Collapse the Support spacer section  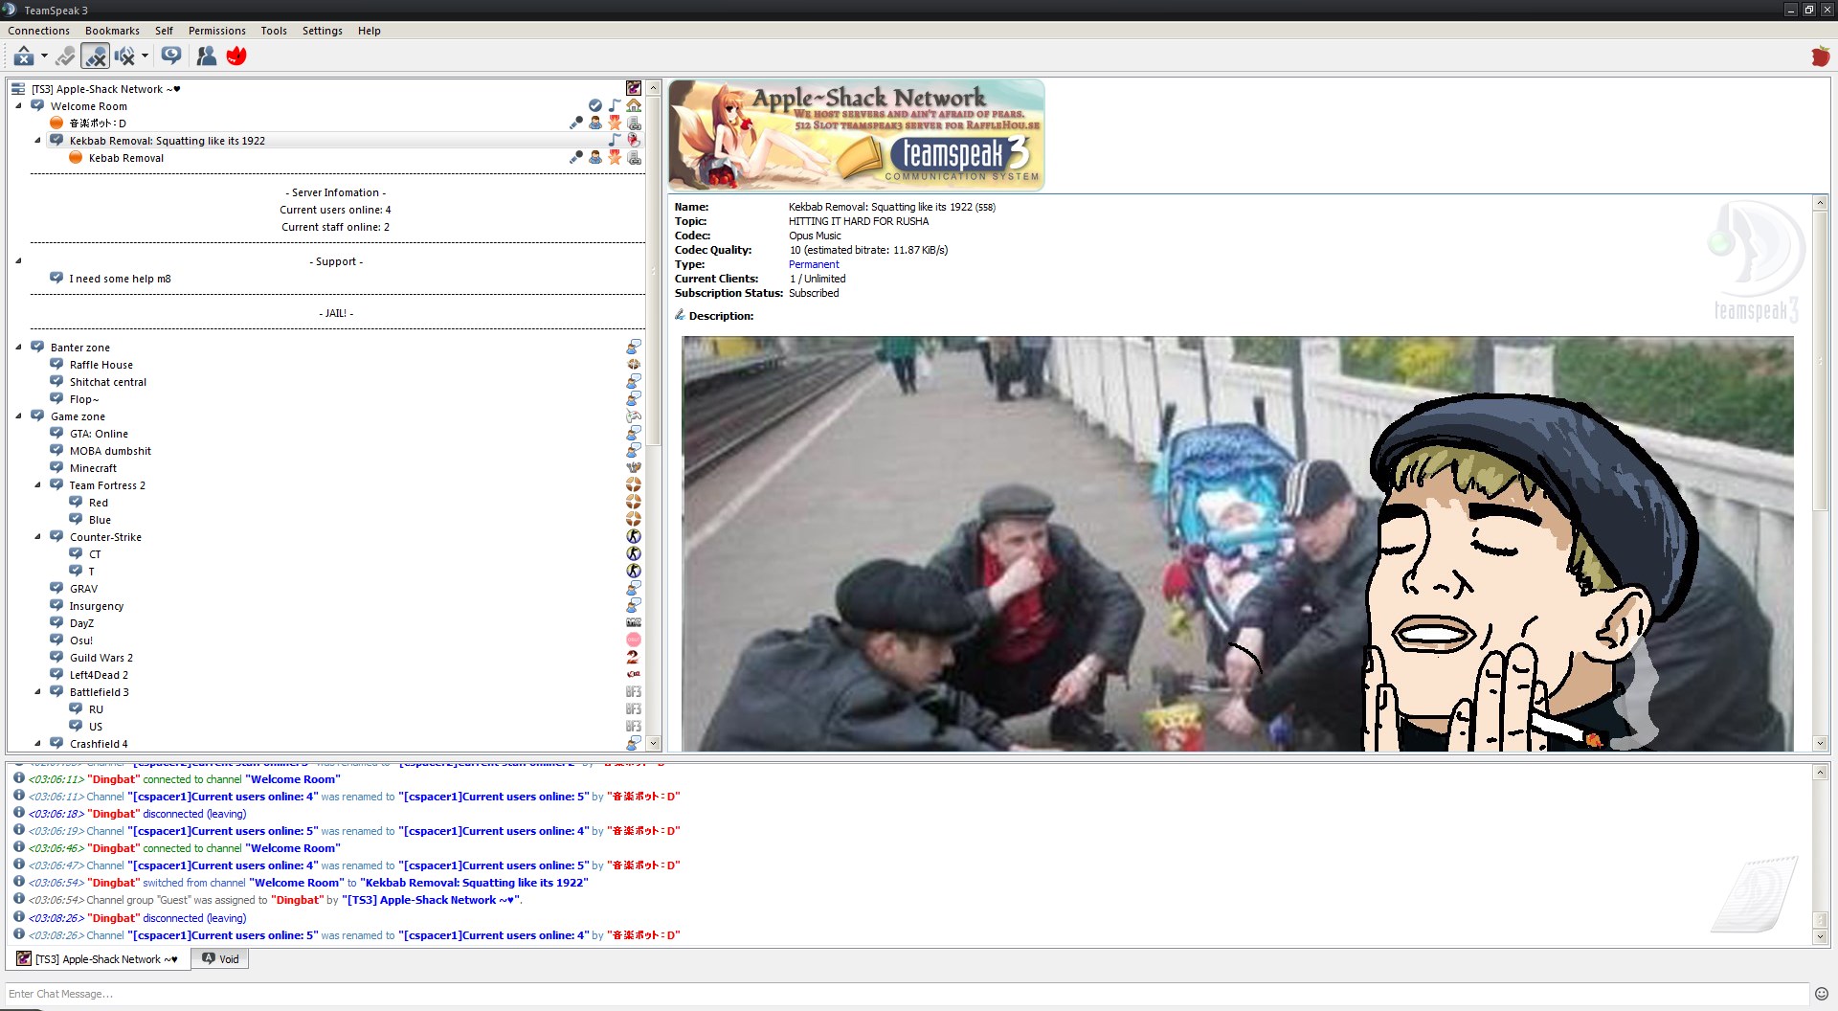click(18, 261)
